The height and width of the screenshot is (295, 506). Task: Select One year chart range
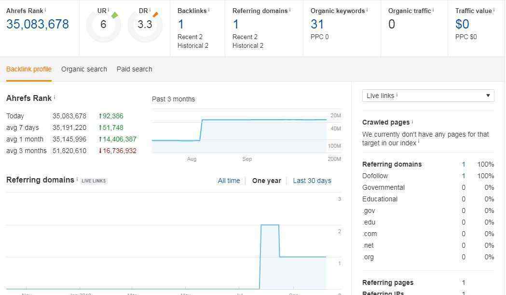pos(267,181)
